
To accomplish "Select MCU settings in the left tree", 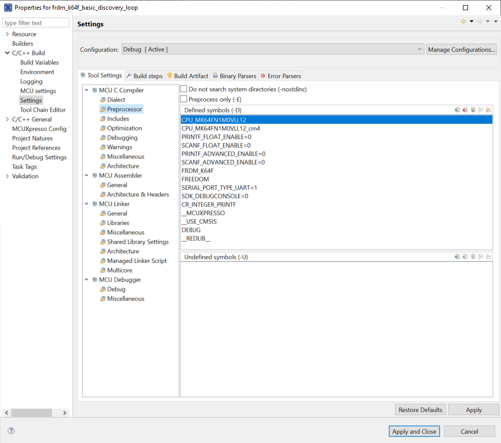I will click(x=38, y=91).
